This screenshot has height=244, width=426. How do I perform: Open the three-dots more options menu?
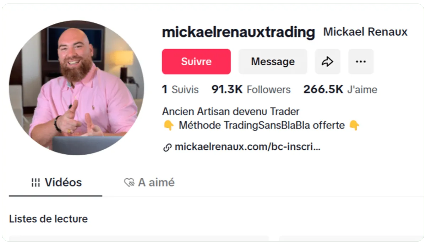point(361,62)
